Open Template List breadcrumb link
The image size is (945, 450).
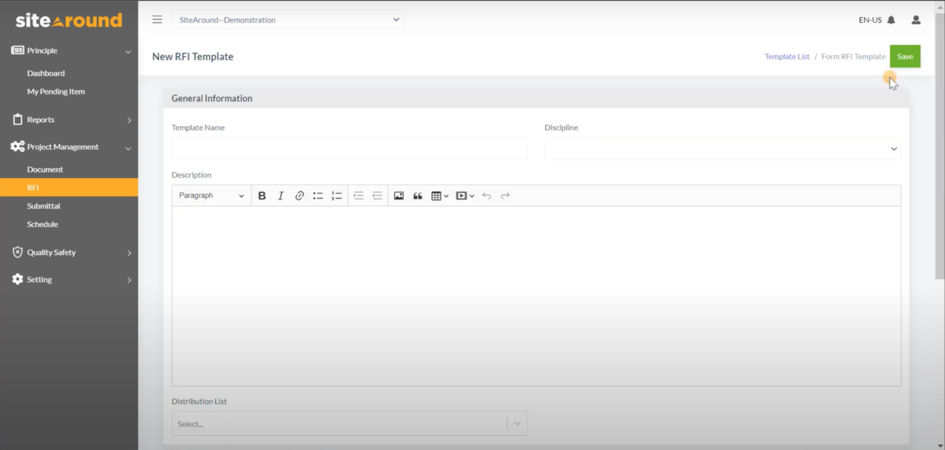pyautogui.click(x=786, y=56)
